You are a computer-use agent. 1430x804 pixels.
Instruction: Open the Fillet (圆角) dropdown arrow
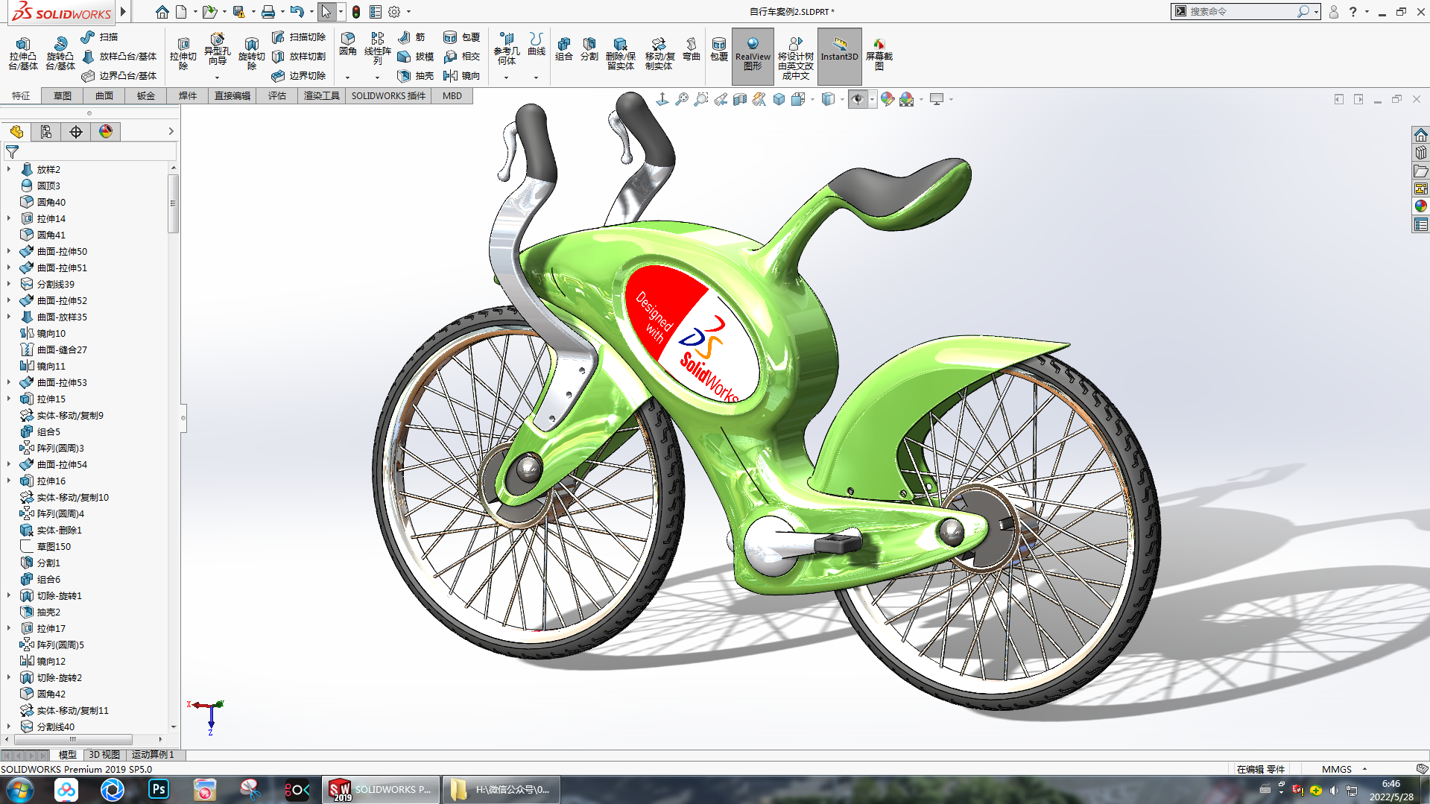pos(347,77)
